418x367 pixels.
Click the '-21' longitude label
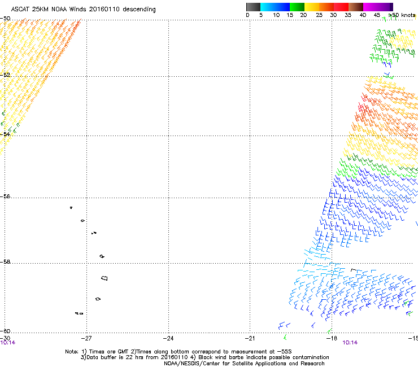250,338
